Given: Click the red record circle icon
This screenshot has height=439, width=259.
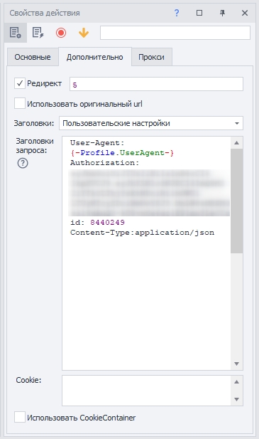Looking at the screenshot, I should 61,33.
